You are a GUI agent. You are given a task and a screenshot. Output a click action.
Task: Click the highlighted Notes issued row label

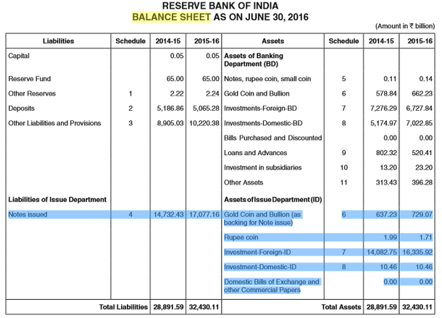pyautogui.click(x=28, y=214)
